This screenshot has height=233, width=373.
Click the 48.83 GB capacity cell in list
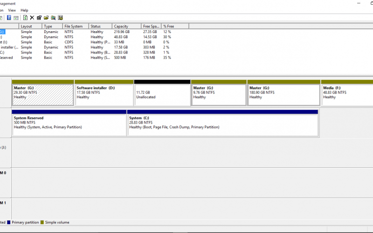(121, 37)
